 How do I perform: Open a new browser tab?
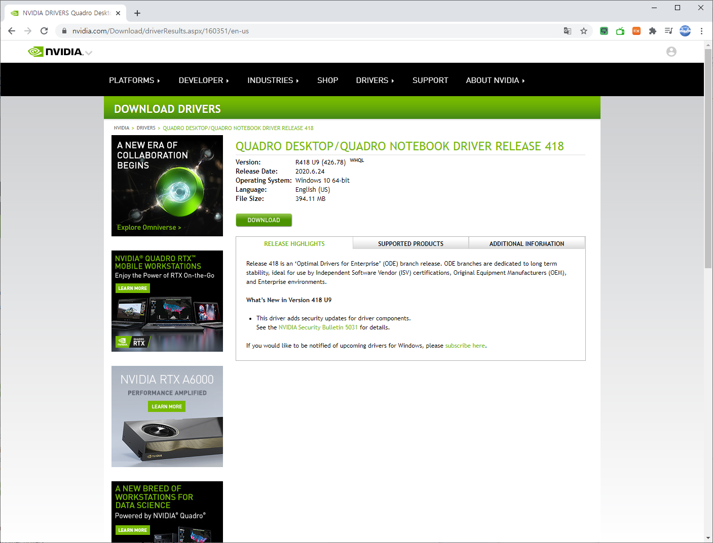[137, 13]
